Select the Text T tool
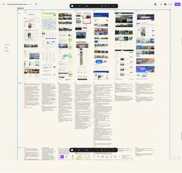This screenshot has height=173, width=182. click(x=94, y=157)
